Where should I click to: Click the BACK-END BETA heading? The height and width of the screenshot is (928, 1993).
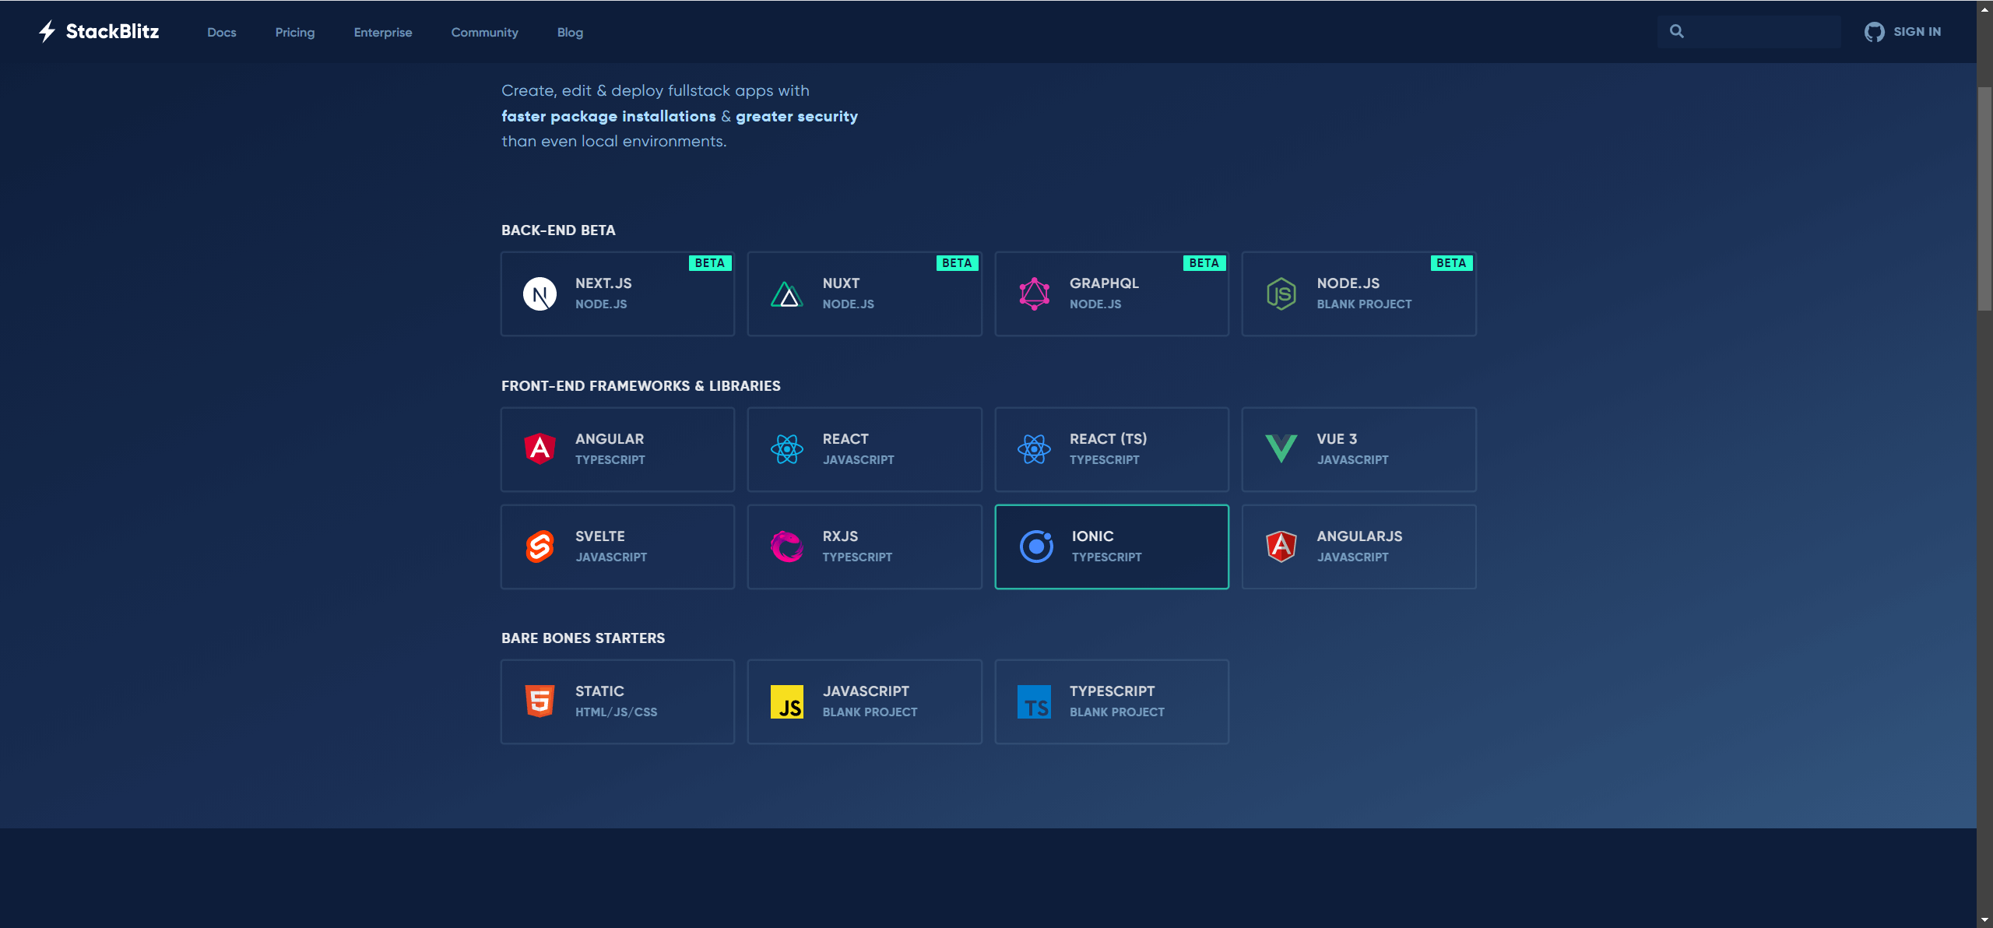tap(558, 230)
